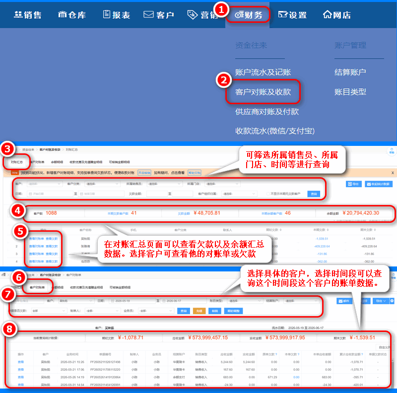The height and width of the screenshot is (393, 397).
Task: Select 客户对账及收款 menu item
Action: (263, 92)
